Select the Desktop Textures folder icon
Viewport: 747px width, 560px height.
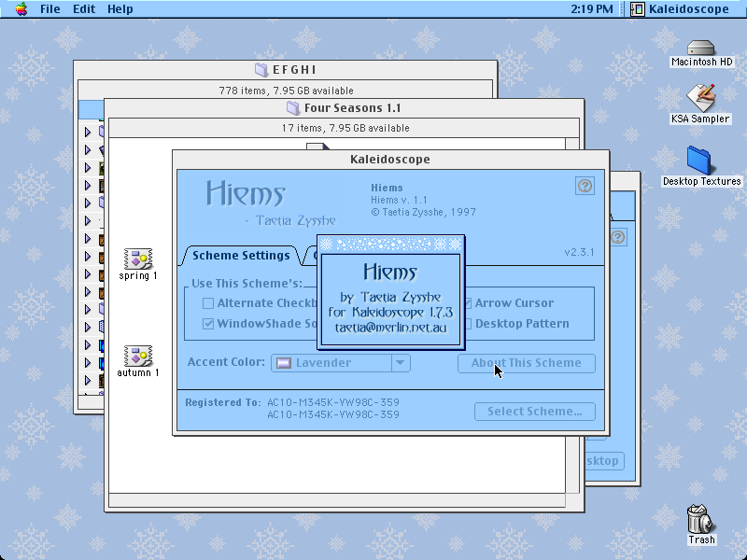(x=699, y=161)
